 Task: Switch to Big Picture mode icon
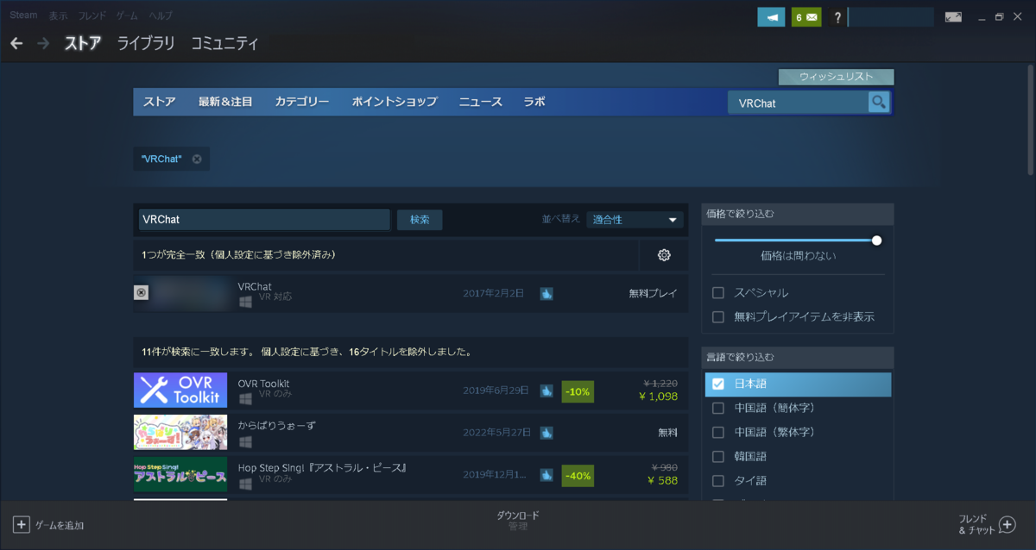coord(953,17)
